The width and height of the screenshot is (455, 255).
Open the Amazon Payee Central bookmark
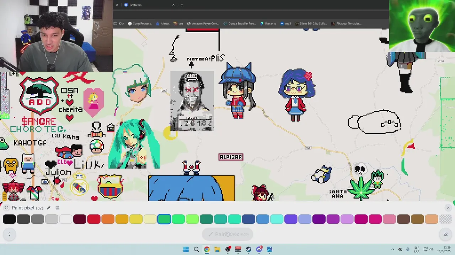203,23
